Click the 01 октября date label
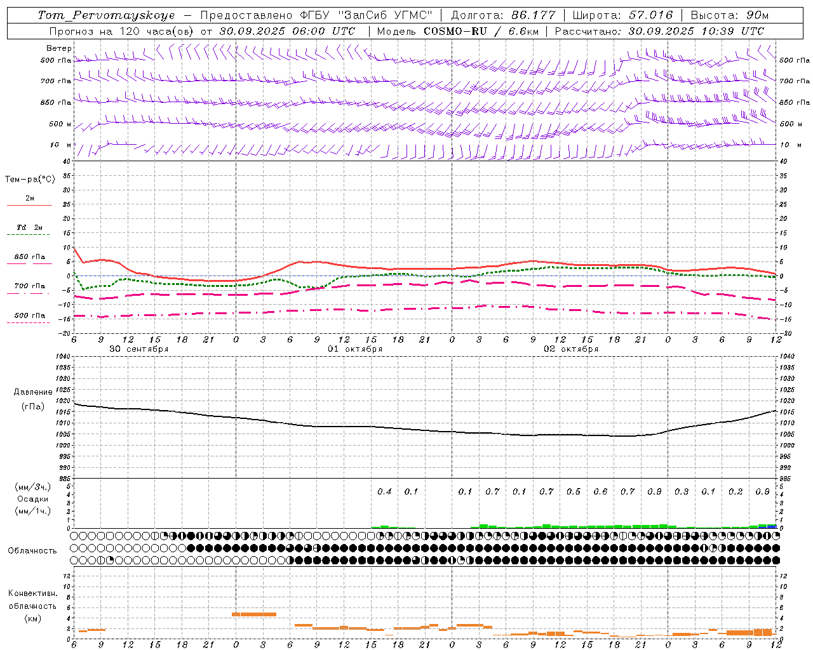Image resolution: width=813 pixels, height=650 pixels. tap(355, 349)
